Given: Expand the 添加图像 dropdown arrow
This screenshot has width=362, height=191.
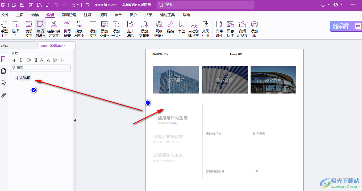Looking at the screenshot, I should [107, 35].
